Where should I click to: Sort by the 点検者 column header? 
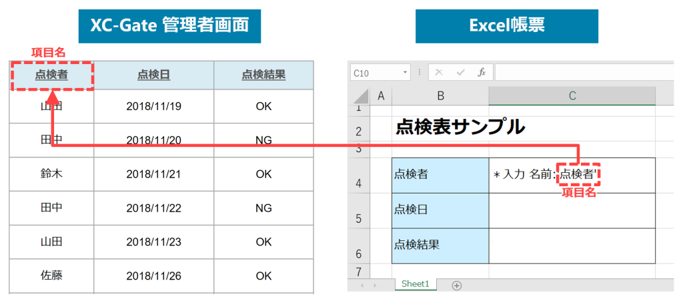(51, 75)
